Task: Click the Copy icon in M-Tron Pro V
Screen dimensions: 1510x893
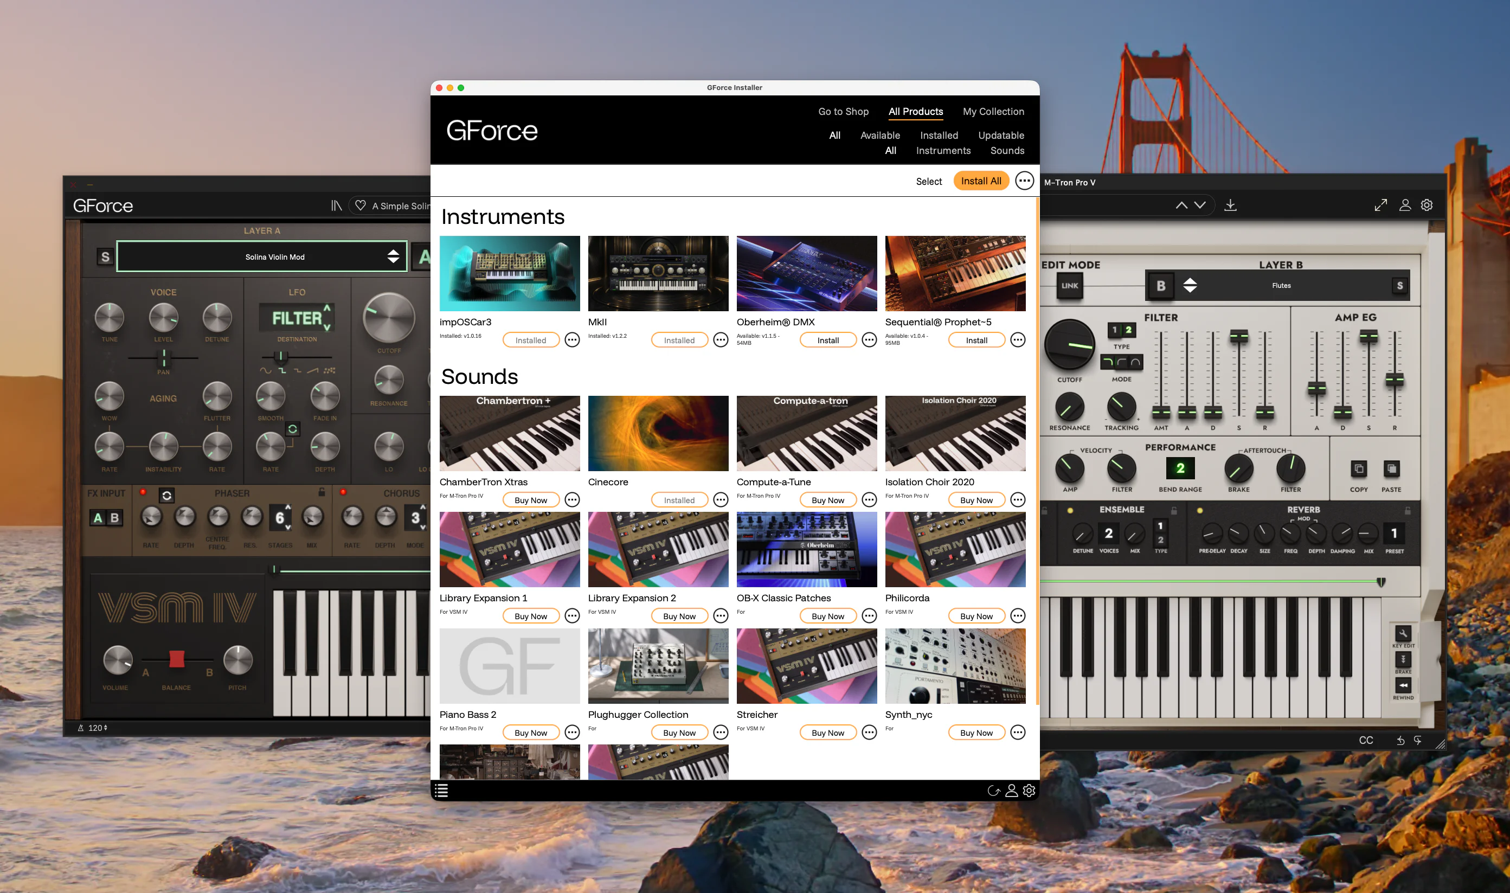Action: tap(1358, 468)
